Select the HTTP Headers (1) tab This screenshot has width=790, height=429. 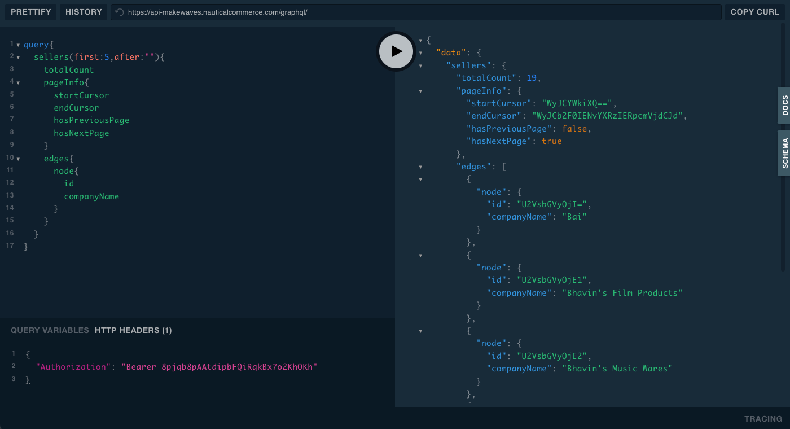(133, 330)
